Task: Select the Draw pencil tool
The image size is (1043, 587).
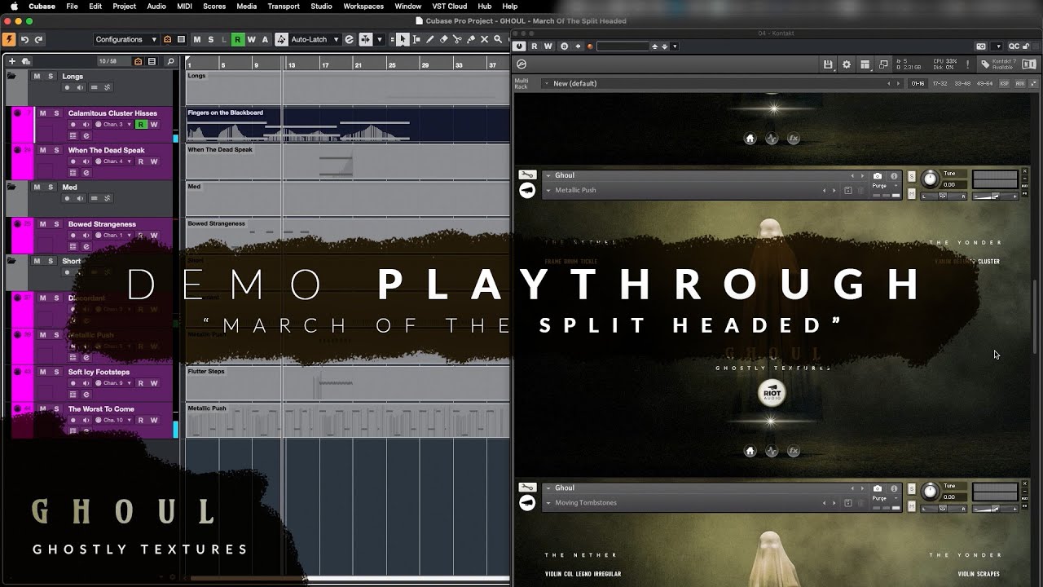Action: click(x=430, y=39)
